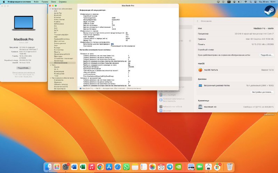Viewport: 278px width, 173px height.
Task: Select the Память tree item
Action: point(57,52)
